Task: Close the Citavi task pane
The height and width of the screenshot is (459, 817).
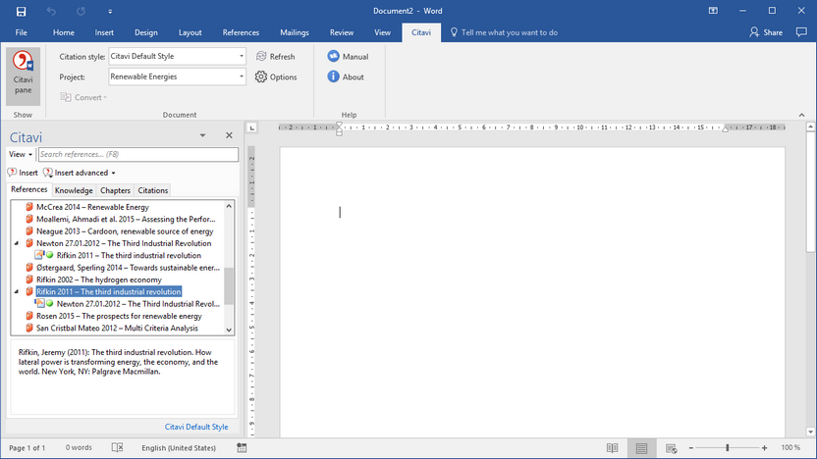Action: (229, 135)
